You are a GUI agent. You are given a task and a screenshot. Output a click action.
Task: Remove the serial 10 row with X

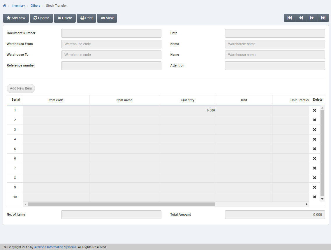314,197
